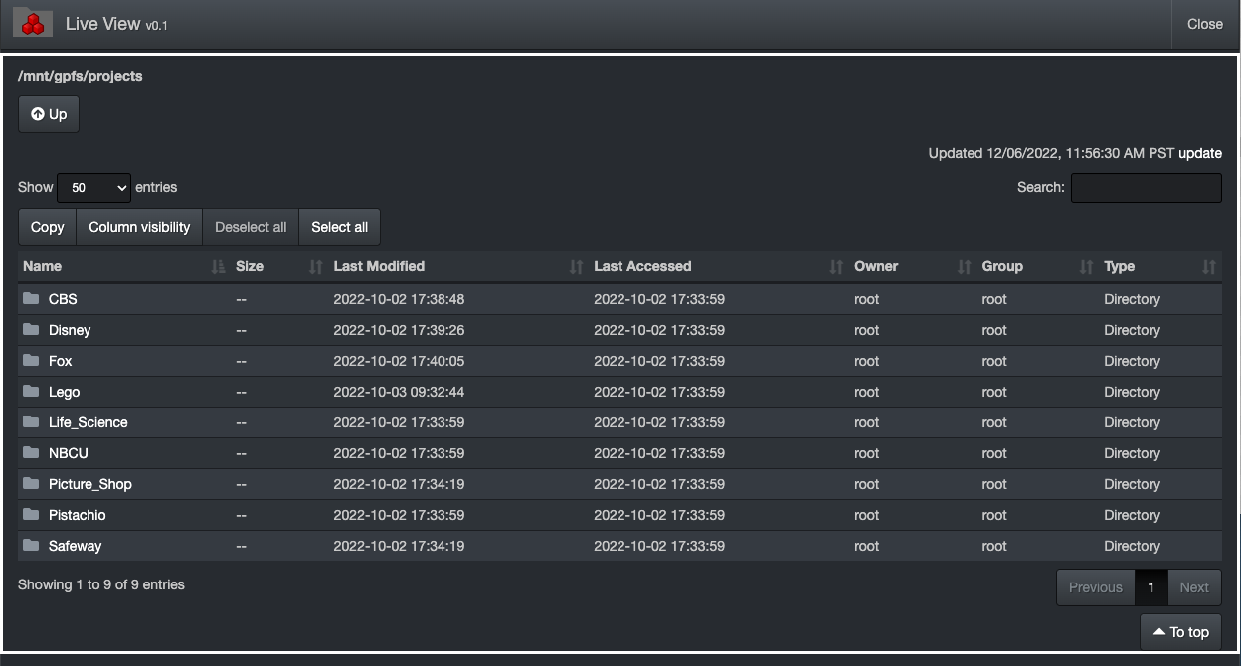This screenshot has height=666, width=1241.
Task: Click the folder icon next to Lego
Action: (x=31, y=391)
